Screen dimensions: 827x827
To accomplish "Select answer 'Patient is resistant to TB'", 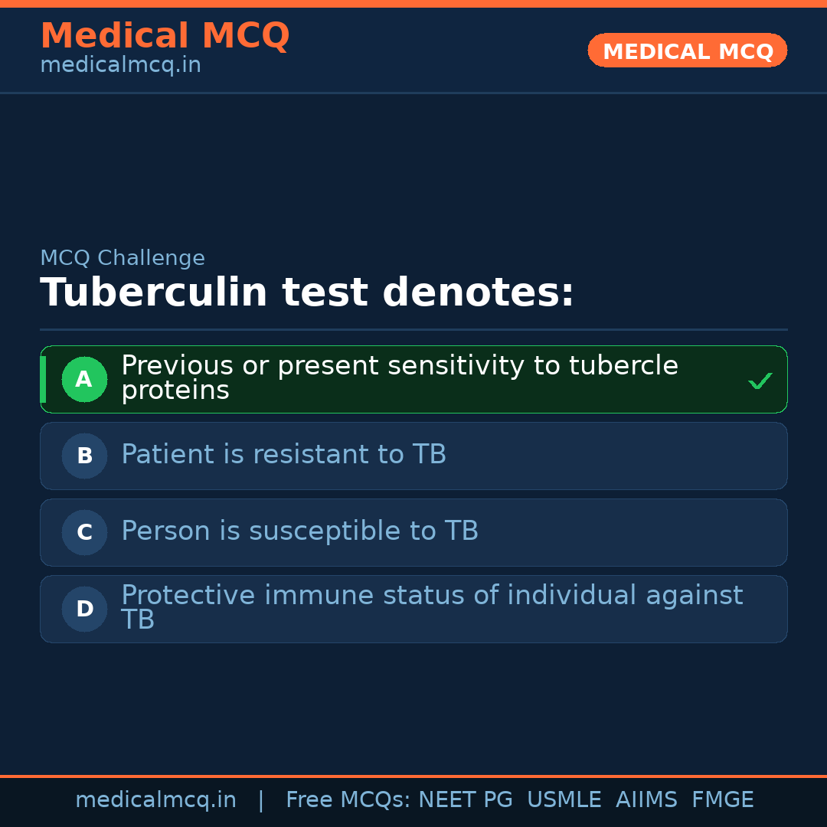I will click(283, 455).
